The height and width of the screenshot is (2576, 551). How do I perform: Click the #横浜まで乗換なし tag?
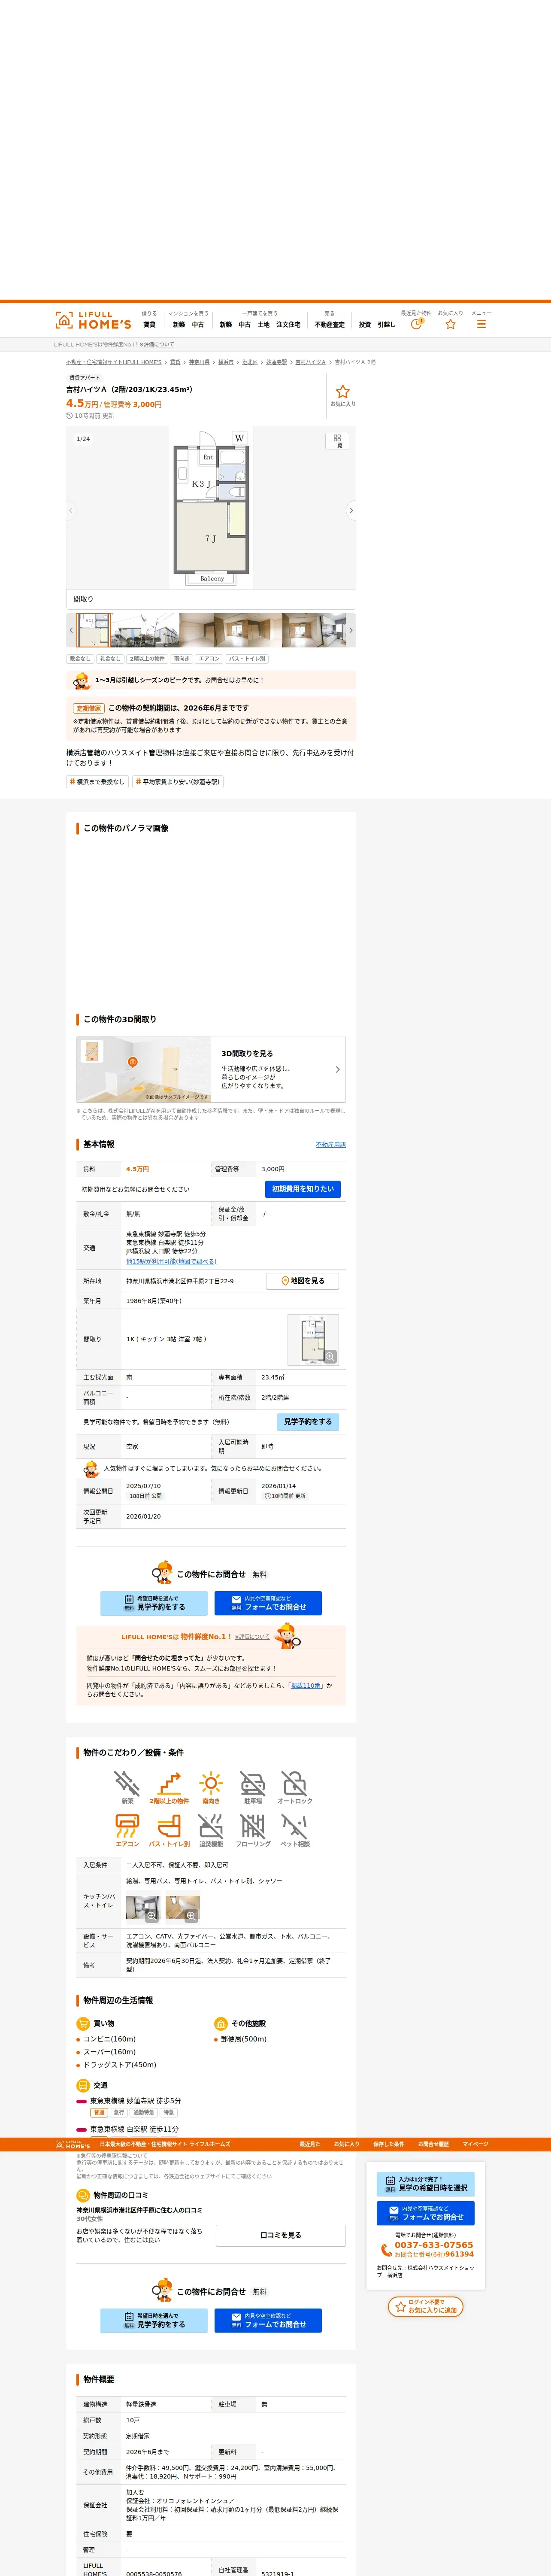(97, 782)
